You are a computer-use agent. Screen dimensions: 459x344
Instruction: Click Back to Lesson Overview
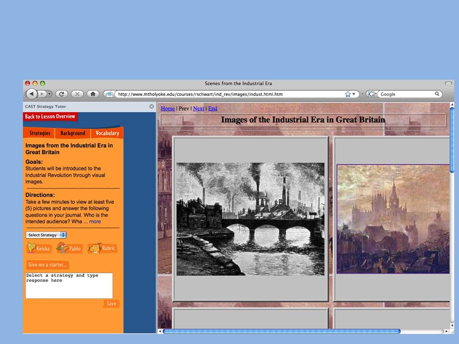[50, 117]
